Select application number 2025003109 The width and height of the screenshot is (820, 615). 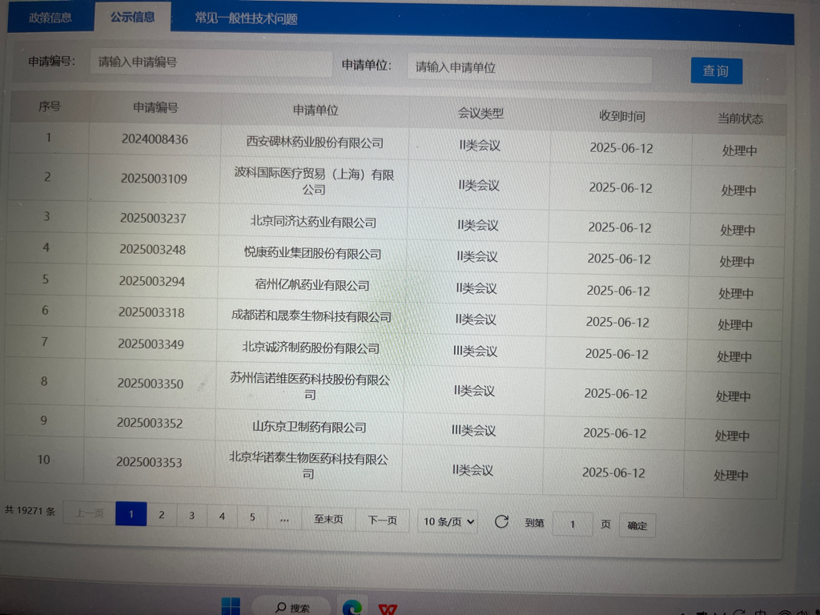[154, 179]
